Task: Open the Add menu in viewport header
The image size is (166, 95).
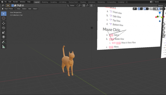Action: pyautogui.click(x=30, y=9)
